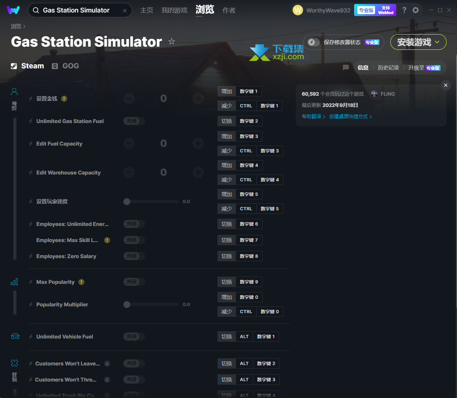Favorite Gas Station Simulator with the star
The width and height of the screenshot is (457, 398).
click(x=172, y=41)
